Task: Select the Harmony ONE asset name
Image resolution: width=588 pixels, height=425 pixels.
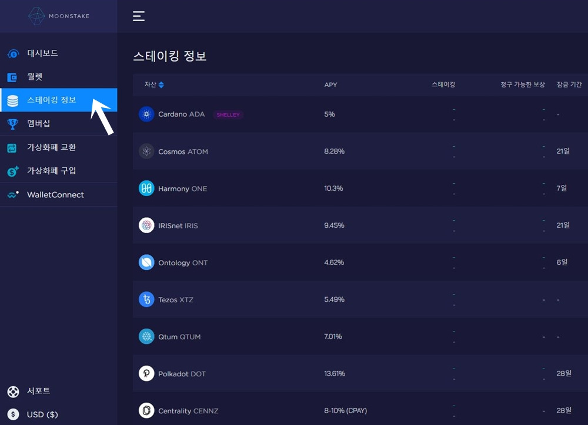Action: tap(183, 188)
